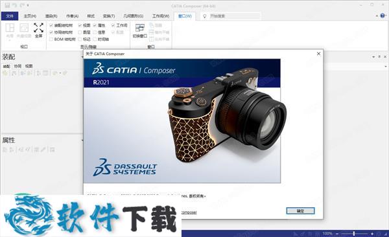Click the zoom slider handle in status bar
The height and width of the screenshot is (237, 389).
(x=354, y=234)
